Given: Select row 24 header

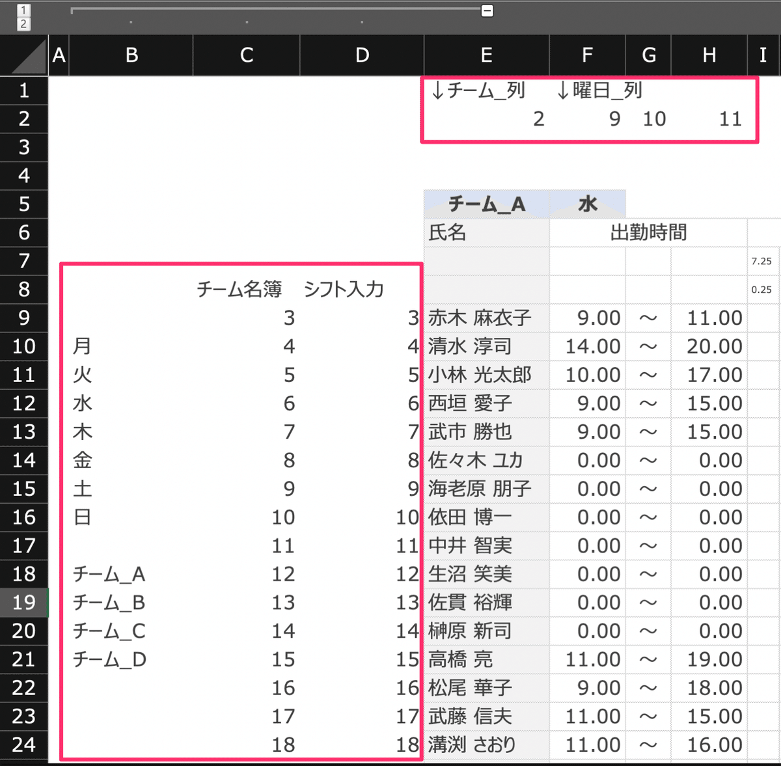Looking at the screenshot, I should coord(24,745).
